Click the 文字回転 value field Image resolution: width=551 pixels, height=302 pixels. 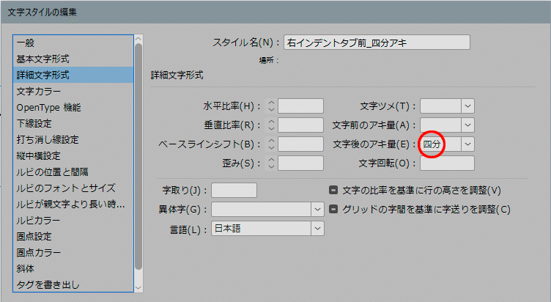tap(448, 163)
